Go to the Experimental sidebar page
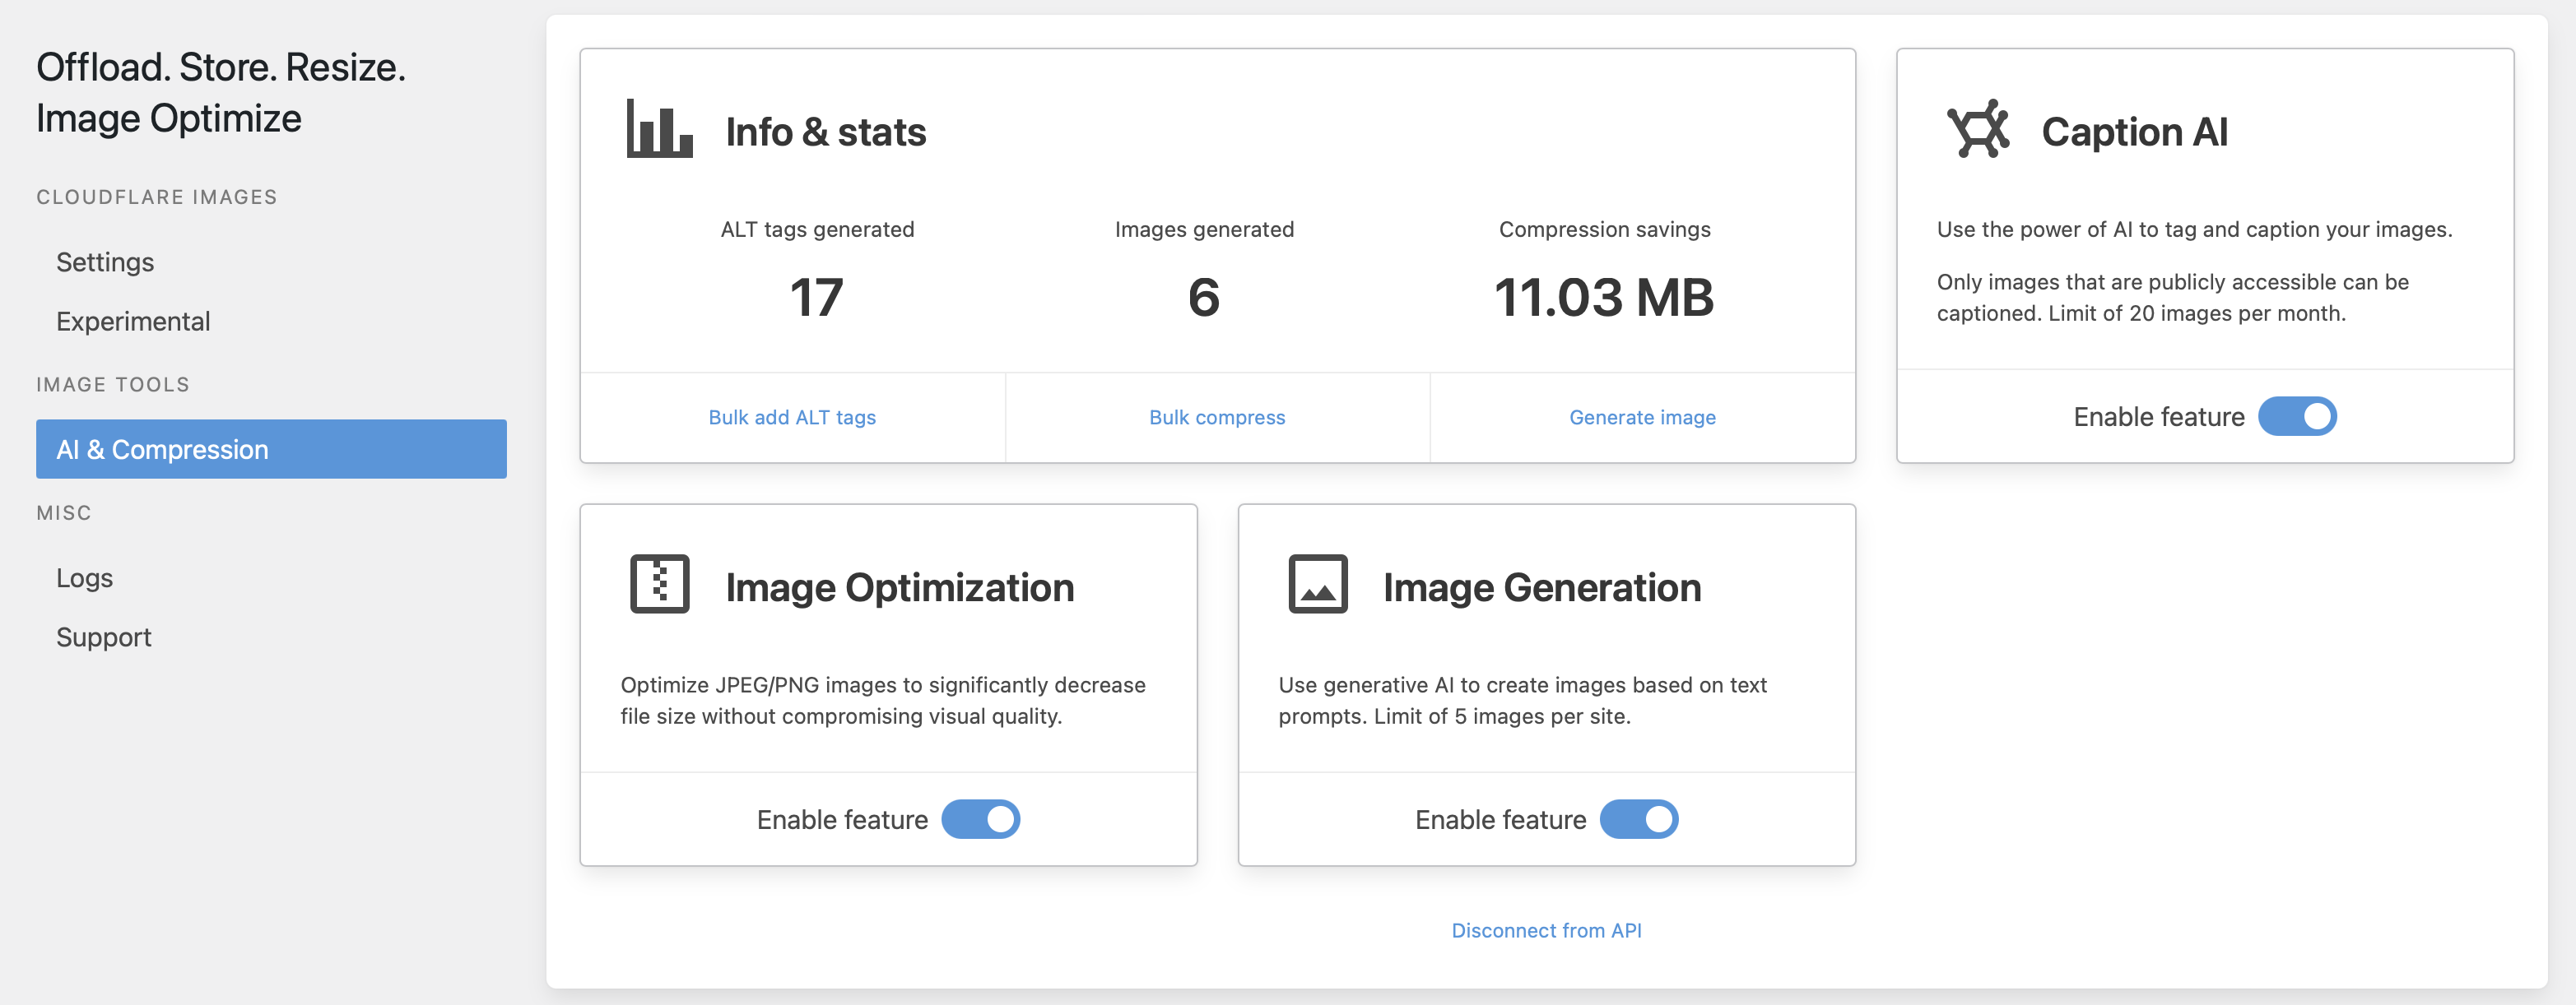 (x=133, y=322)
